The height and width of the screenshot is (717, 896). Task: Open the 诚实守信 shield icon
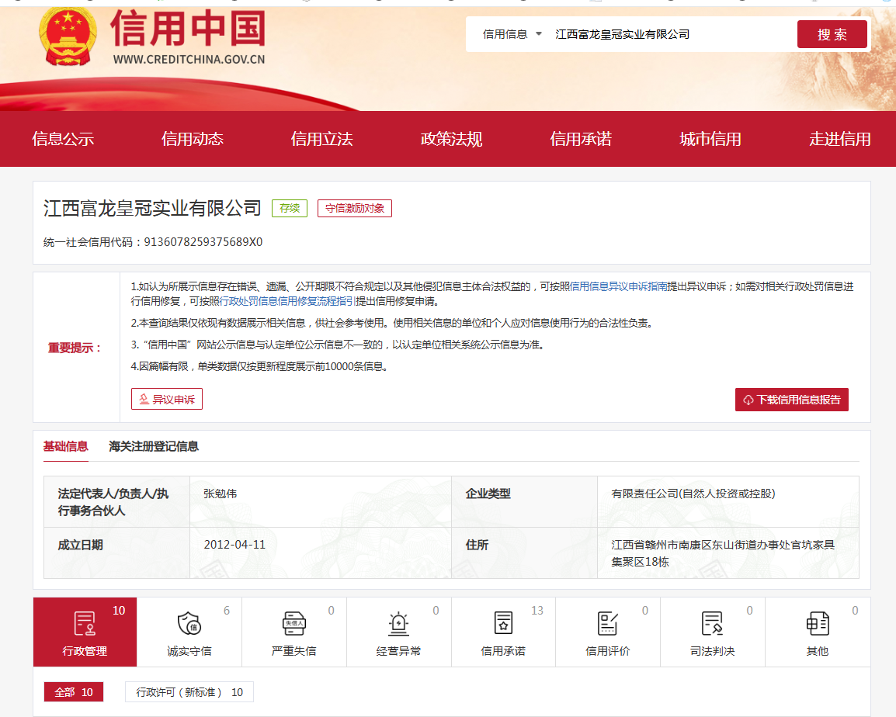pyautogui.click(x=189, y=624)
